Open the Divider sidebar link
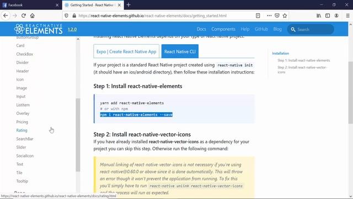This screenshot has width=353, height=199. tap(22, 62)
